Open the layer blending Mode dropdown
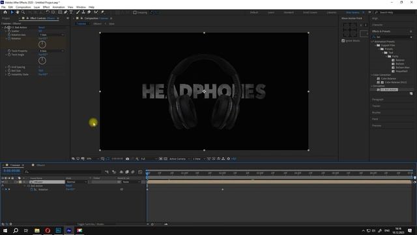417x235 pixels. tap(76, 182)
